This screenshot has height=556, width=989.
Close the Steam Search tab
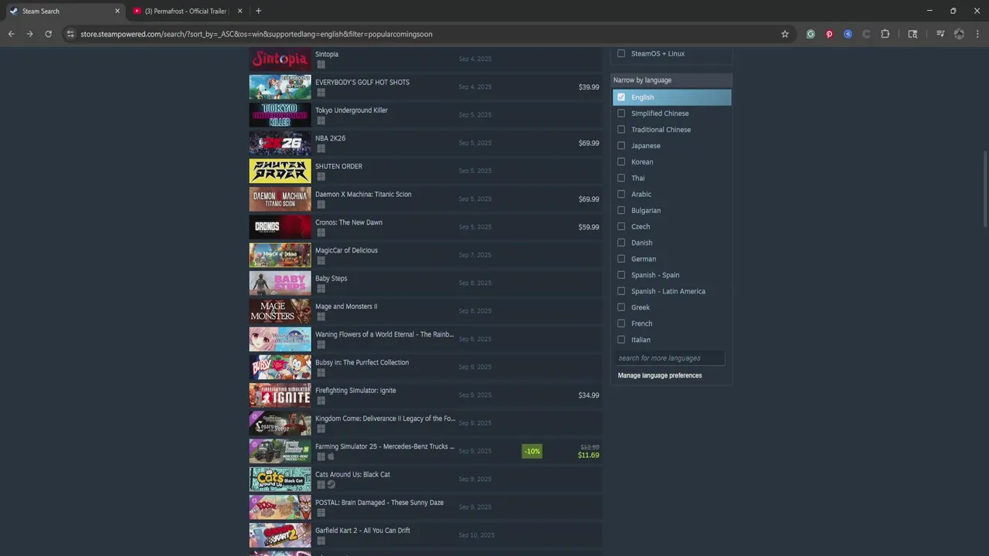pyautogui.click(x=117, y=11)
